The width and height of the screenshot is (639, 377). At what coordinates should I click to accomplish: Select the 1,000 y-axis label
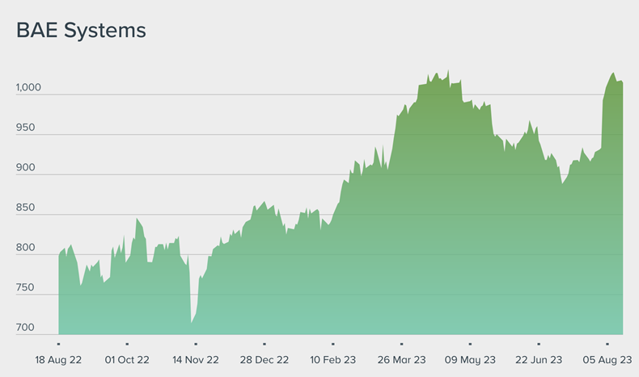(x=28, y=87)
